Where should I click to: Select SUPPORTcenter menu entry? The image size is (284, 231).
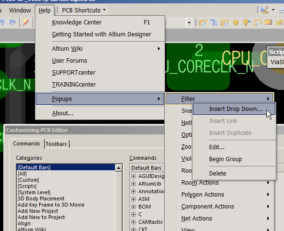tap(100, 73)
